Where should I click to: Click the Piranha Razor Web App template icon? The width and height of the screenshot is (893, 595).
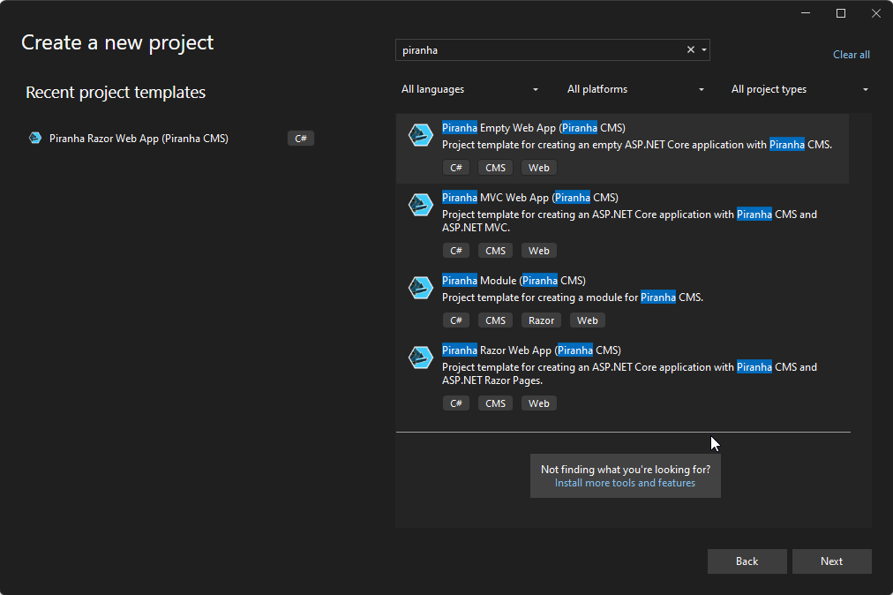click(420, 357)
